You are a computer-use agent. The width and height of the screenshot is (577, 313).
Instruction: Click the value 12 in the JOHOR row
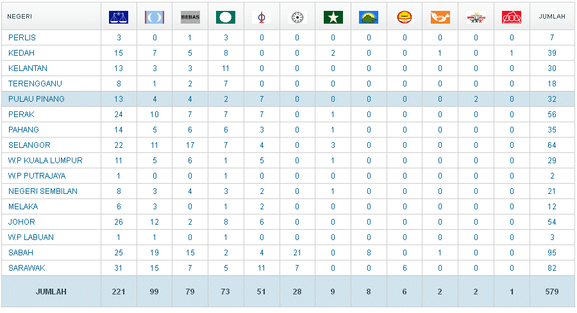[x=154, y=222]
